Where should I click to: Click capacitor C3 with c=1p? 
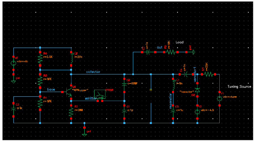click(14, 110)
